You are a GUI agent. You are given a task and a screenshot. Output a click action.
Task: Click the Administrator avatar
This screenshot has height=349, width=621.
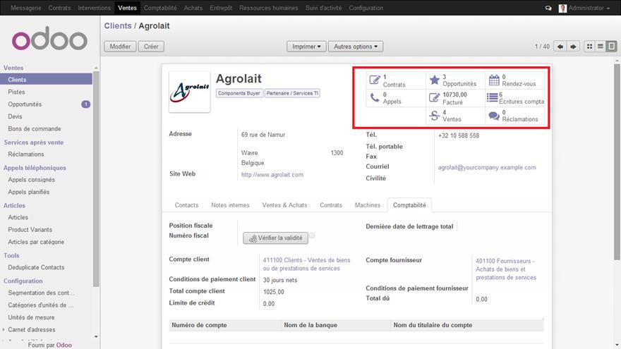tap(562, 8)
